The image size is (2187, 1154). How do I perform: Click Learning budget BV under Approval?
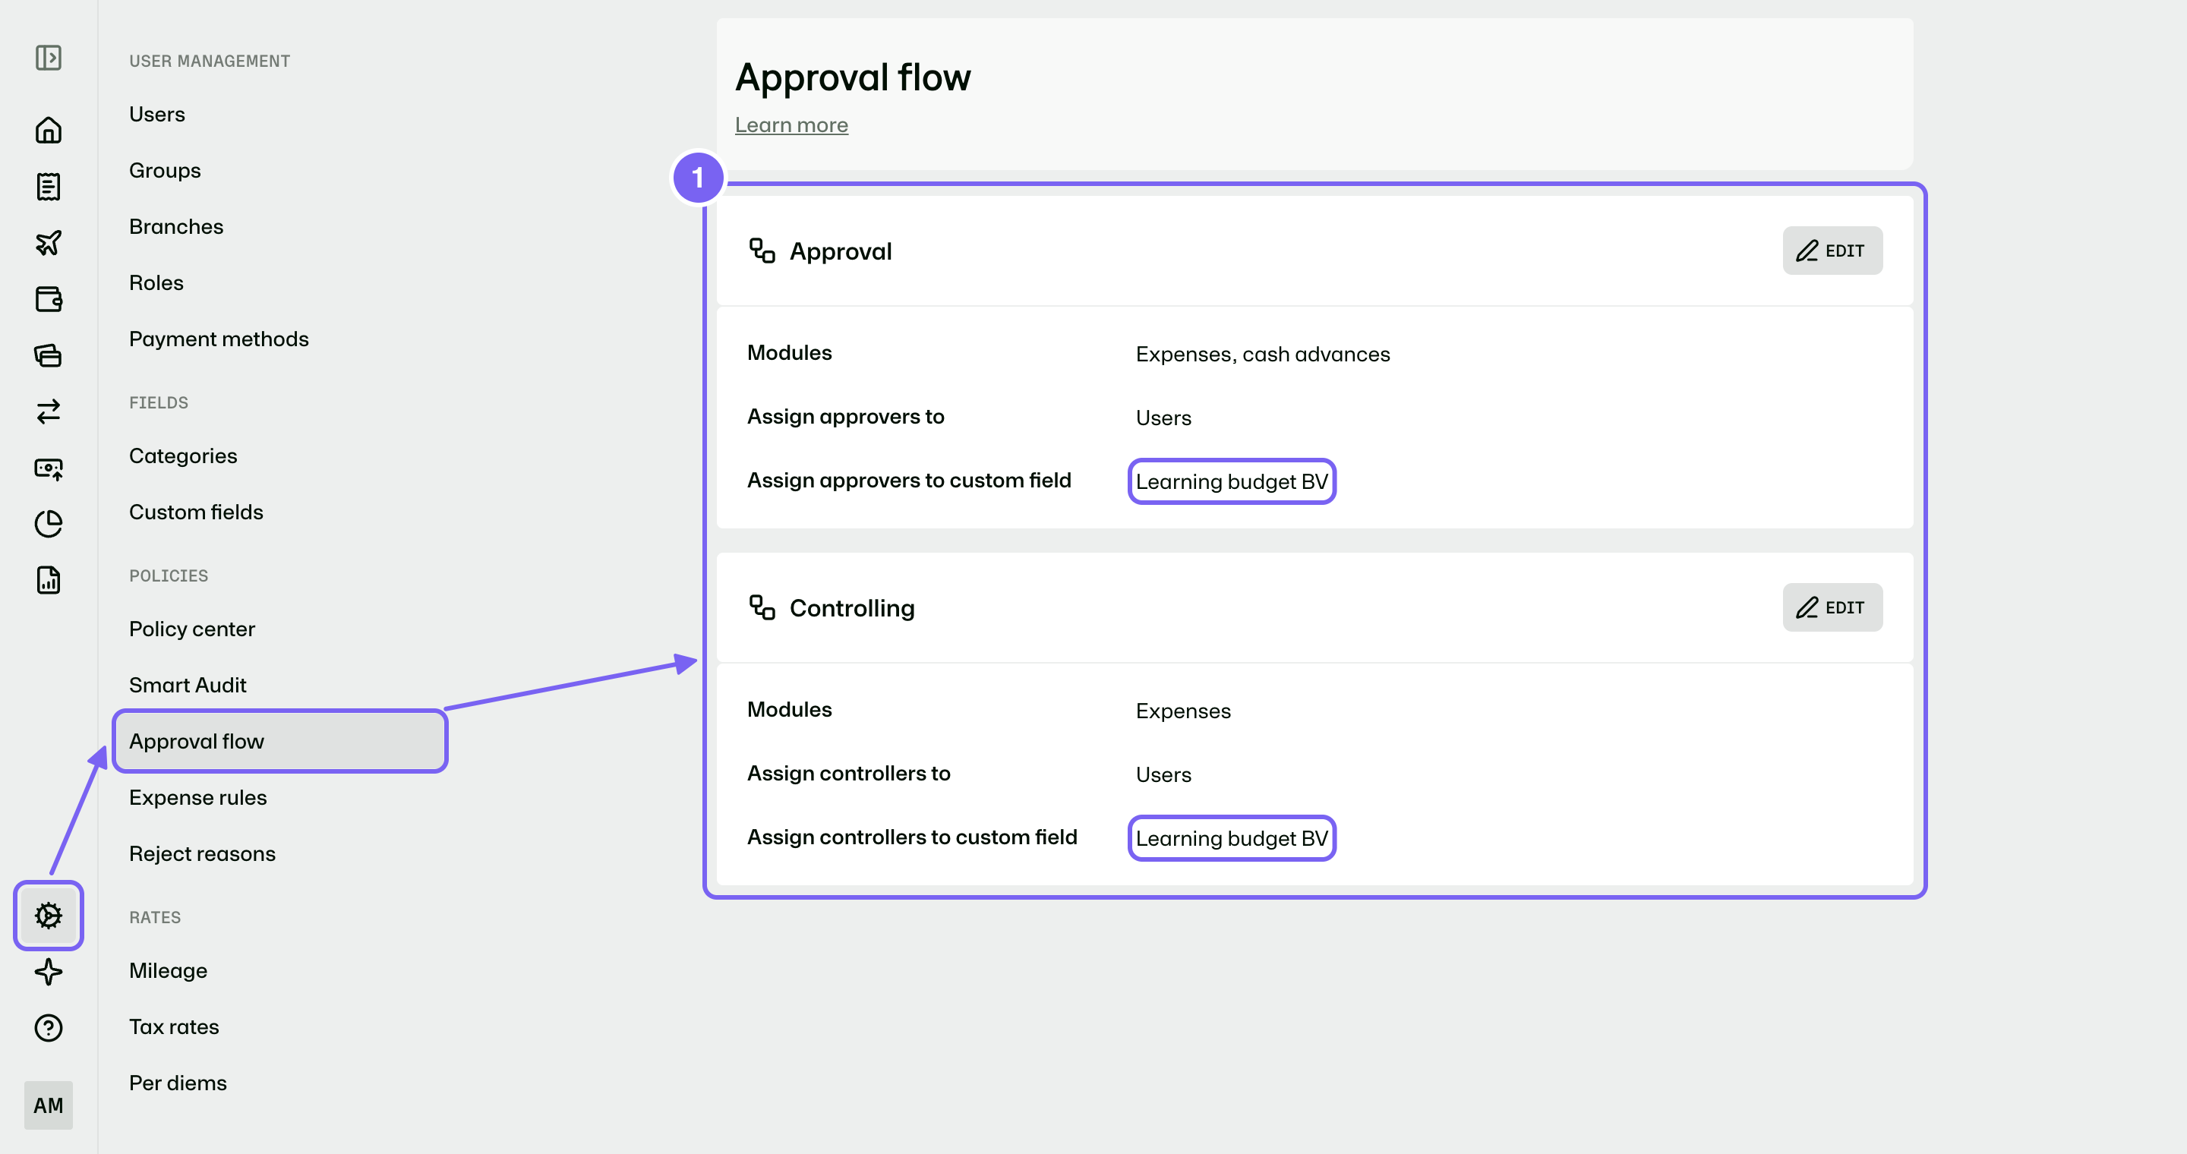pos(1232,481)
